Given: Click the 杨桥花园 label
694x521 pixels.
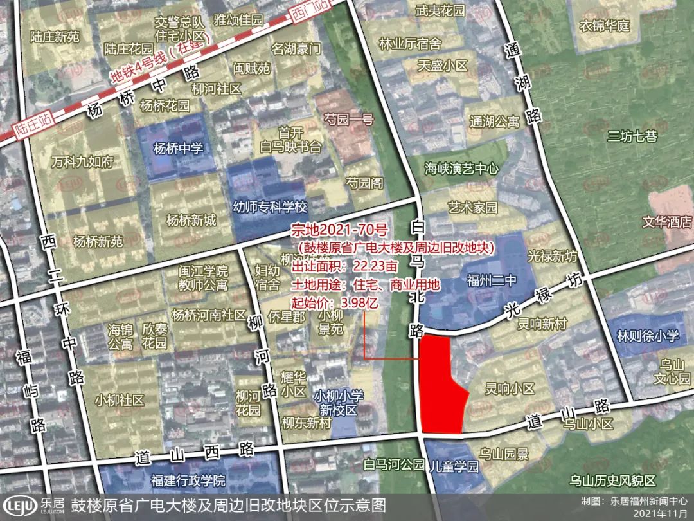Looking at the screenshot, I should (x=165, y=105).
